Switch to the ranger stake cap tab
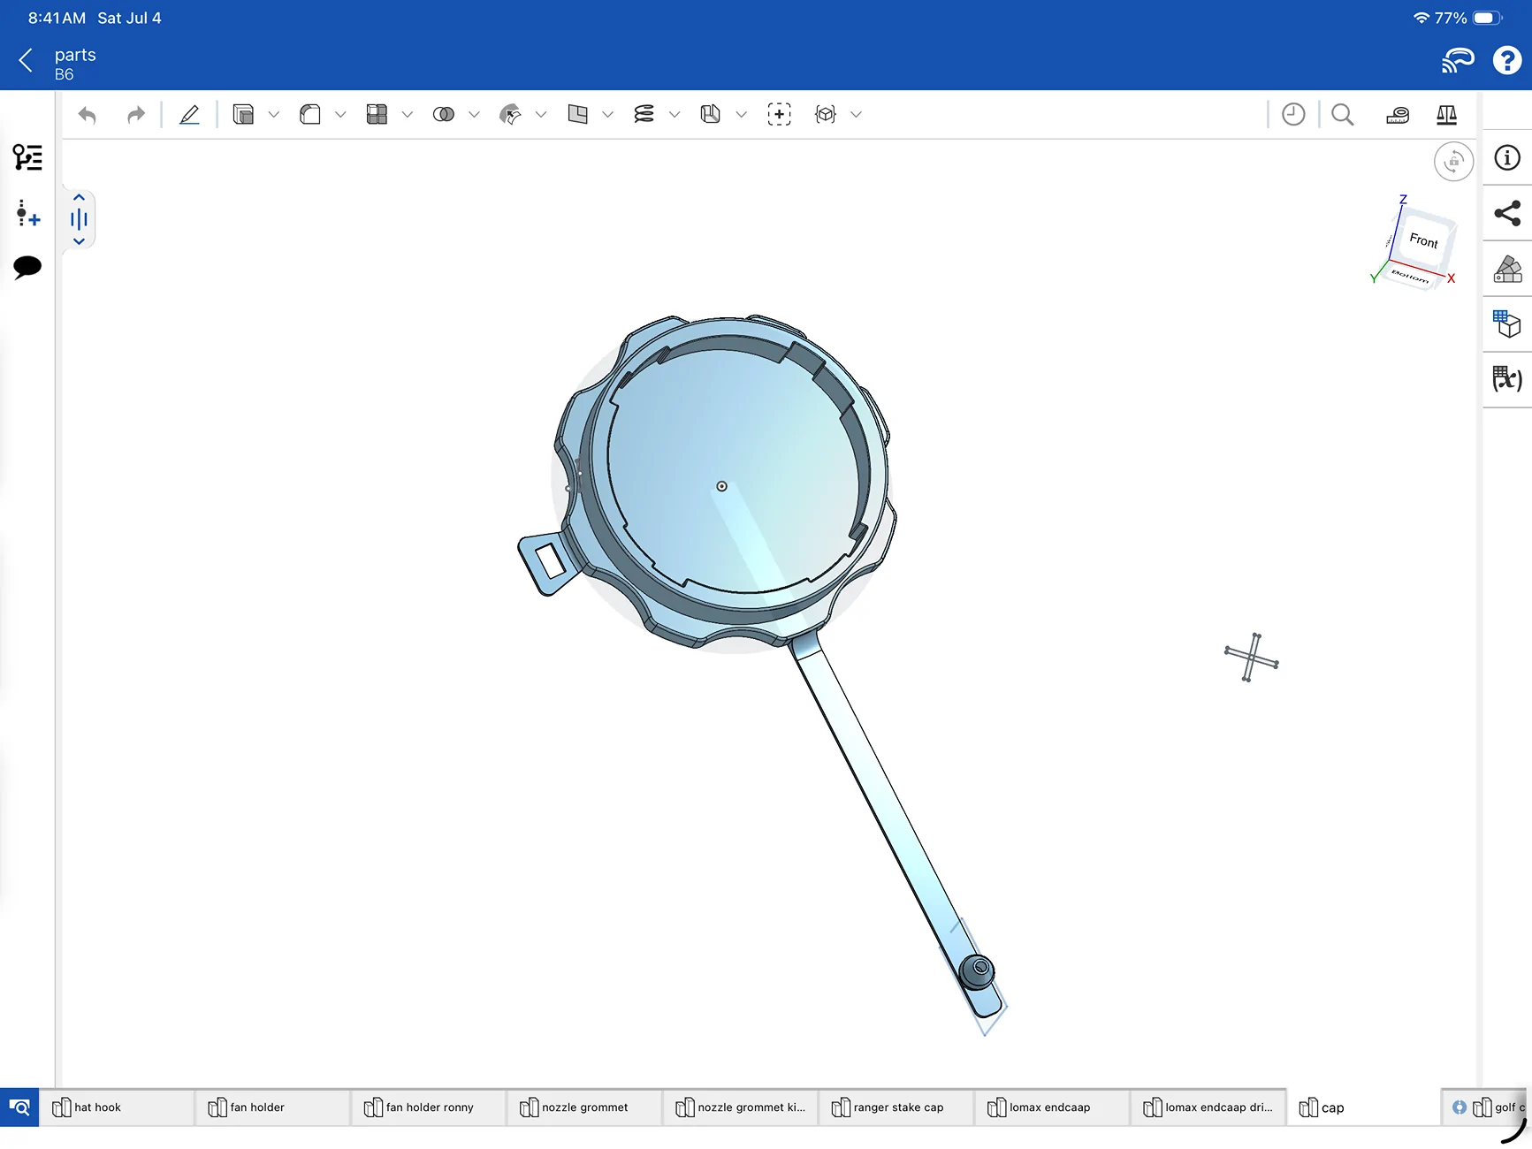 (x=896, y=1107)
